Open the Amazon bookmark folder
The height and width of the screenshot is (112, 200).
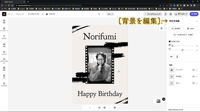click(x=21, y=9)
